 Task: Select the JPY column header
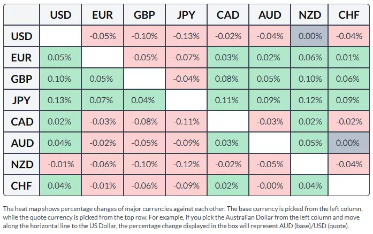[186, 15]
